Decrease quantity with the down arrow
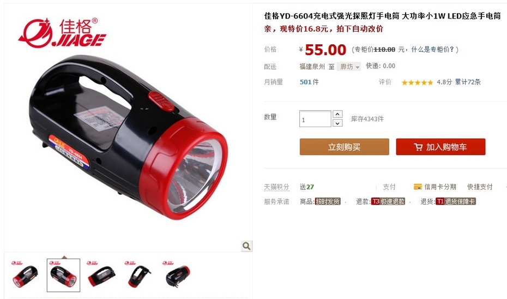The height and width of the screenshot is (299, 507). pos(337,123)
